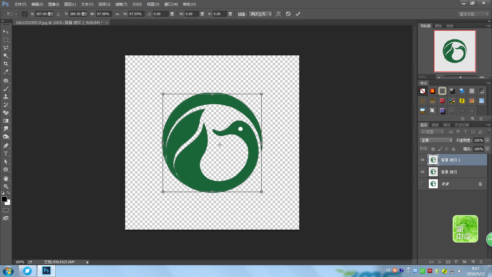Image resolution: width=492 pixels, height=277 pixels.
Task: Open the 正常 blend mode dropdown
Action: (x=436, y=140)
